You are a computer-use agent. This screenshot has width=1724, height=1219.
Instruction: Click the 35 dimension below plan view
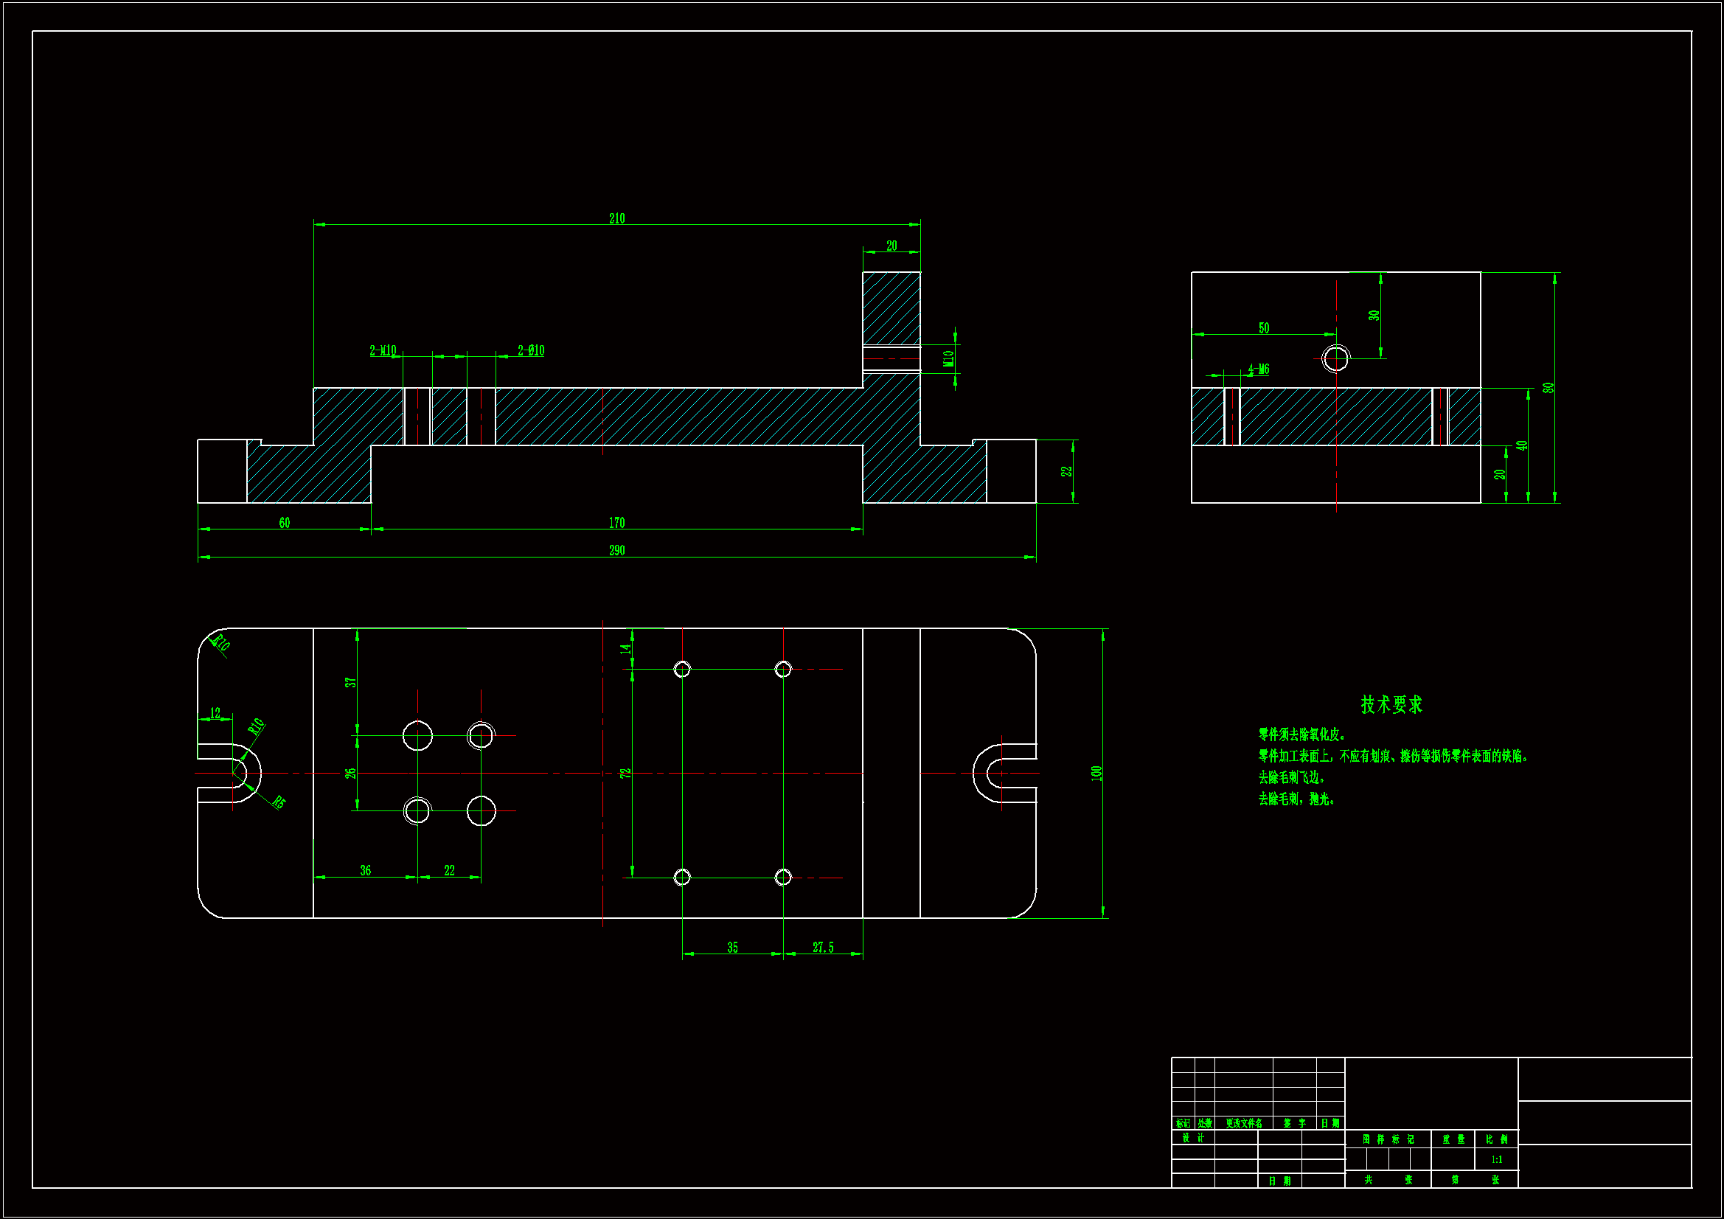[x=732, y=948]
